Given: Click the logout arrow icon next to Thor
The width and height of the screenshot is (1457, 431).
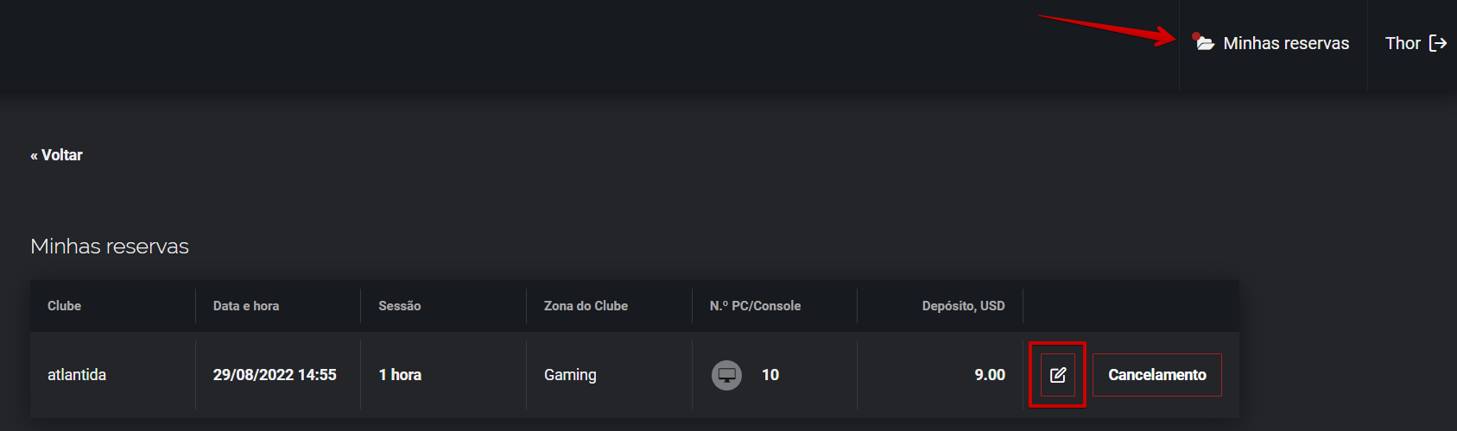Looking at the screenshot, I should [1438, 43].
